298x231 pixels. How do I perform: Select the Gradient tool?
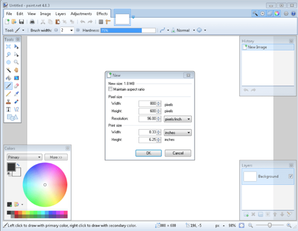[x=16, y=78]
